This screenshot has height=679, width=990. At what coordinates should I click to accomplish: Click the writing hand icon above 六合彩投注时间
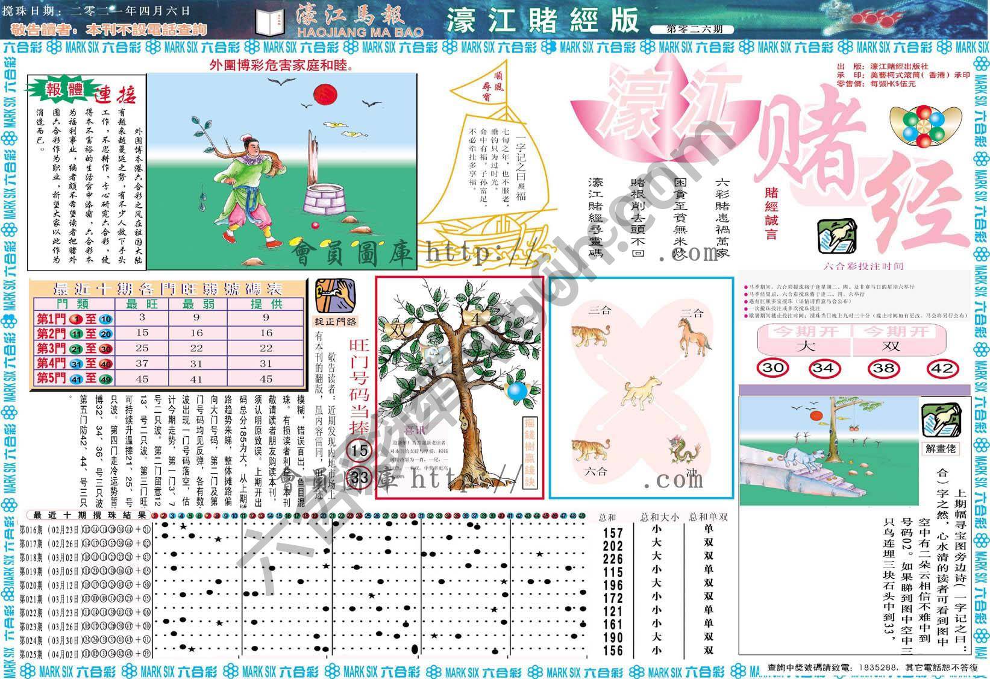836,237
